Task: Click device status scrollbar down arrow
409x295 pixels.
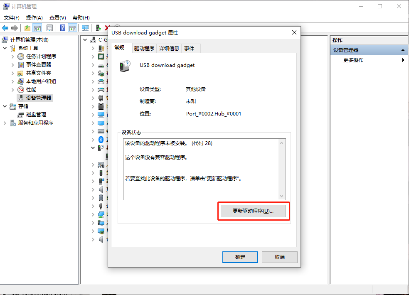Action: tap(281, 196)
